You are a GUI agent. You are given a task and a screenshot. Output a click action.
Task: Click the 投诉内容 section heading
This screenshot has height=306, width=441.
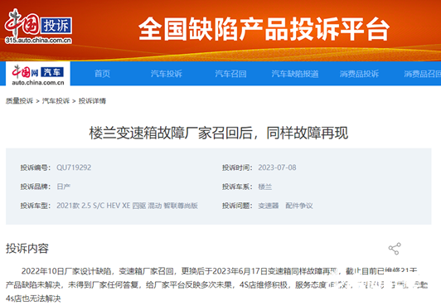coord(27,249)
